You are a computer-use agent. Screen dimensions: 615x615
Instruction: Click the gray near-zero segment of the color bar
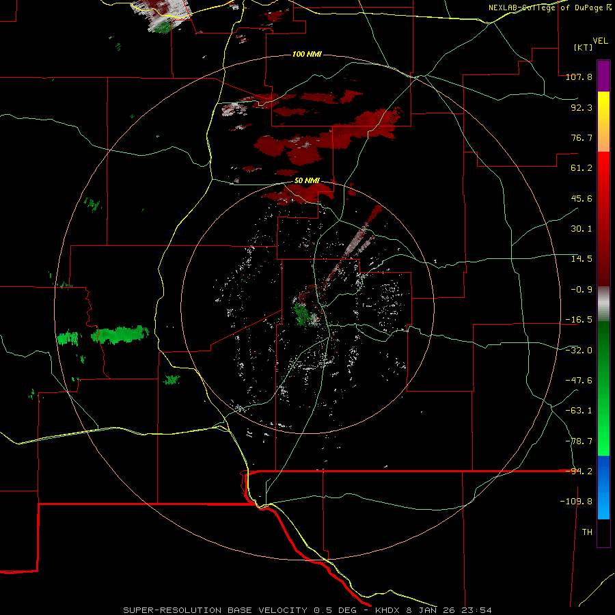pos(603,304)
